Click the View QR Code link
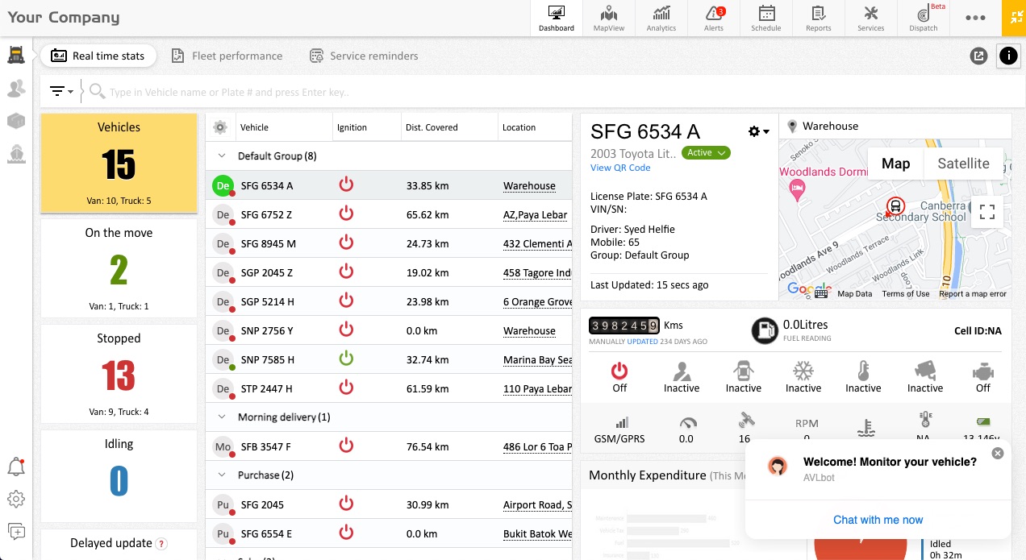 point(619,168)
